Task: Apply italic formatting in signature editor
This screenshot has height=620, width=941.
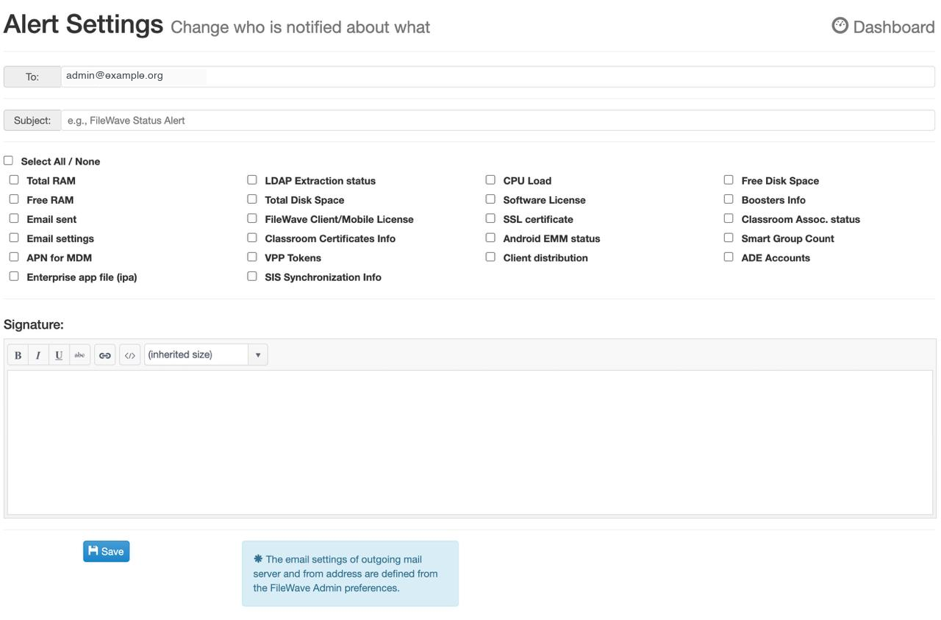Action: (x=38, y=355)
